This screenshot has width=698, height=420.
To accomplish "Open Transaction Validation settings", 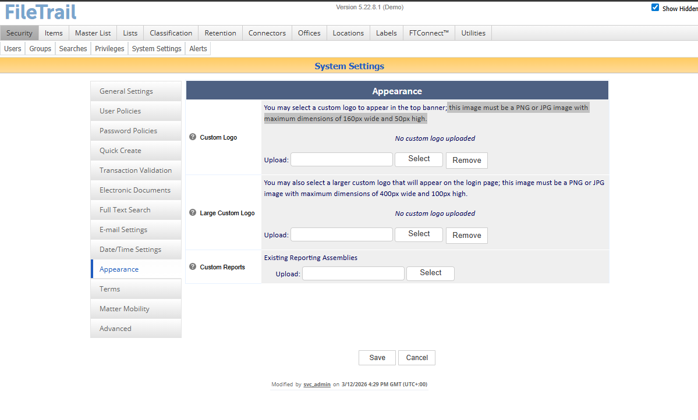I will coord(136,170).
